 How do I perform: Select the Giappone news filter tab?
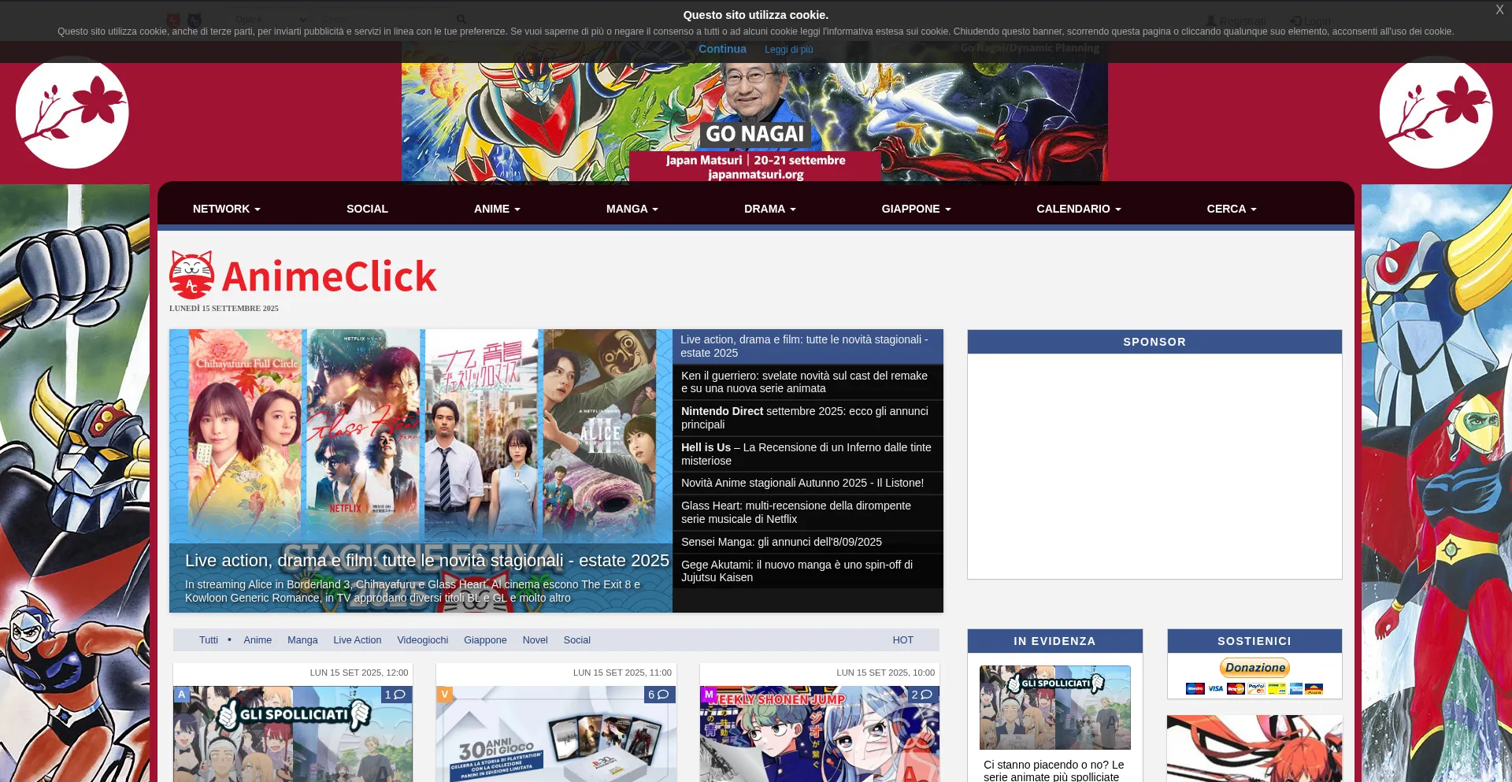click(485, 640)
